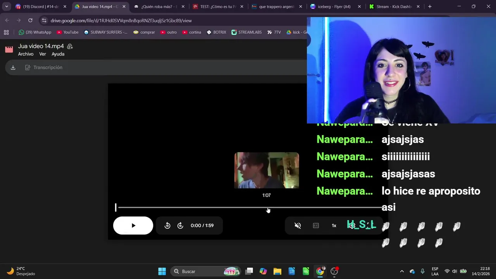Click the 1:07 video preview thumbnail
Viewport: 496px width, 279px height.
click(267, 170)
